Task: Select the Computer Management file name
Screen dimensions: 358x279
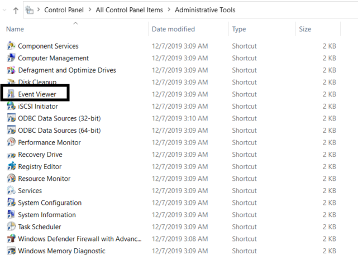Action: 53,58
